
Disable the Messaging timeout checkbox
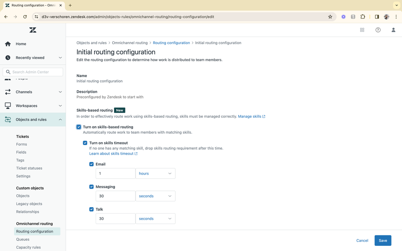[x=91, y=187]
